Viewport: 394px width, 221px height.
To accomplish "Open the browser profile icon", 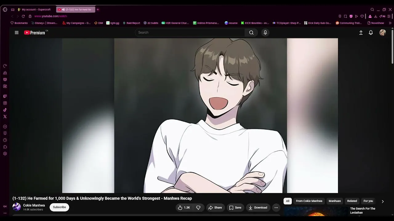I will tap(370, 16).
